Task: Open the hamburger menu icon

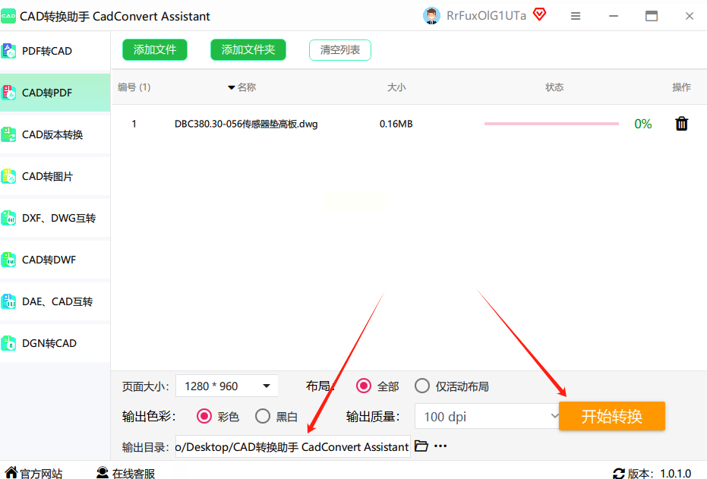Action: click(576, 16)
